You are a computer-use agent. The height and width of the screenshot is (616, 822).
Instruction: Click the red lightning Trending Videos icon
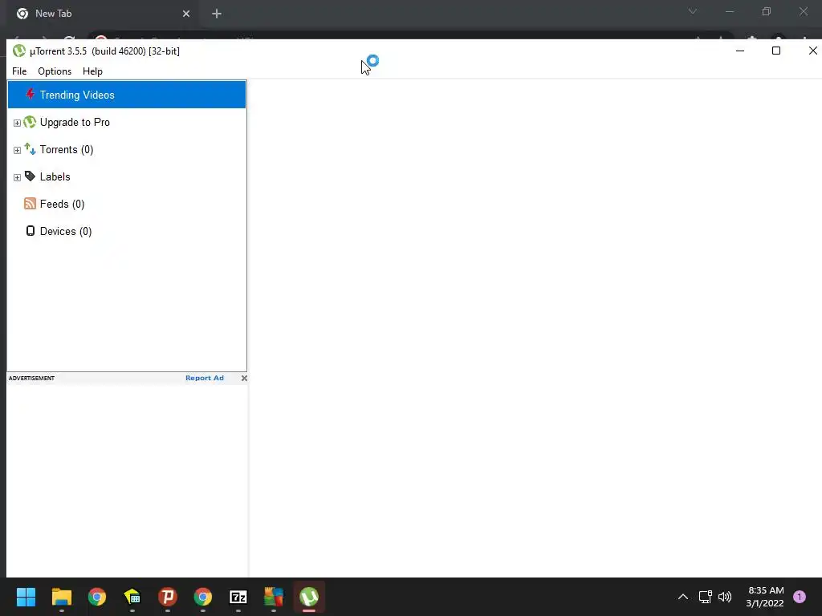click(31, 95)
